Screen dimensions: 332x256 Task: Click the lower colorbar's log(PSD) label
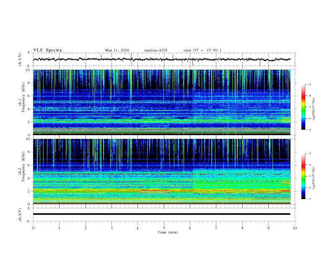coord(314,178)
